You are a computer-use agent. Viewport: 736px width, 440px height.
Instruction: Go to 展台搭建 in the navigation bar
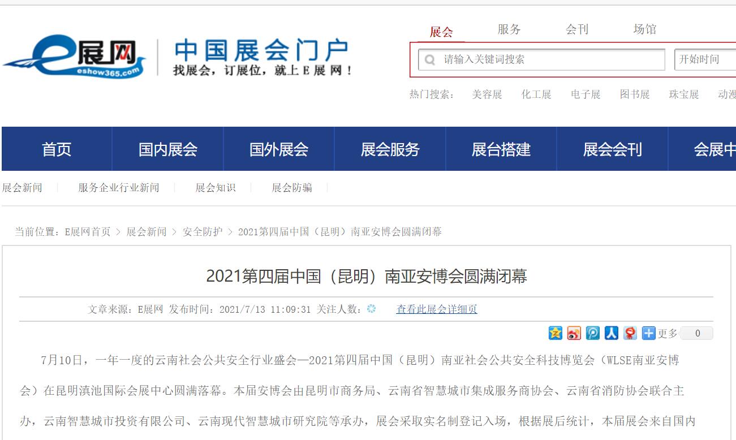point(501,149)
